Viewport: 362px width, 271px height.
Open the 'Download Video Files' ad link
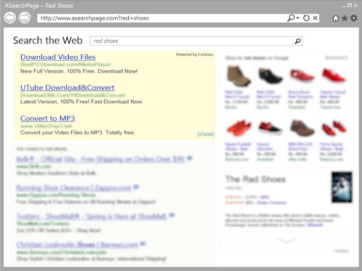pyautogui.click(x=58, y=57)
